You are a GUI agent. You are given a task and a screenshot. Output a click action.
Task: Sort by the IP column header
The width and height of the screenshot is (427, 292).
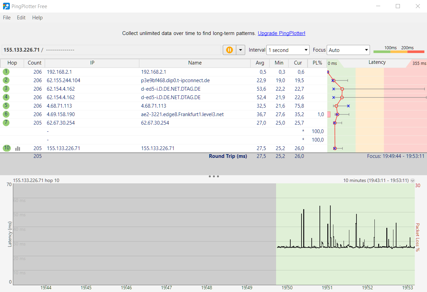tap(92, 63)
